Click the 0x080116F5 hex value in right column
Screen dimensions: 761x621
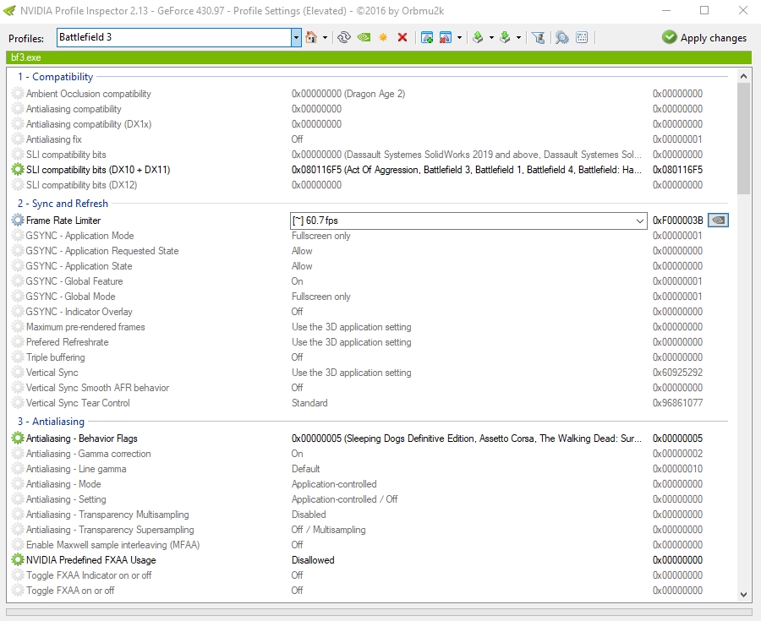pyautogui.click(x=677, y=170)
